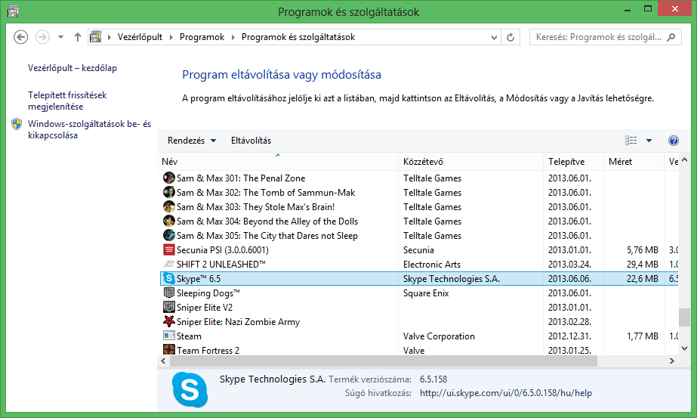
Task: Click Programok in the breadcrumb
Action: (202, 37)
